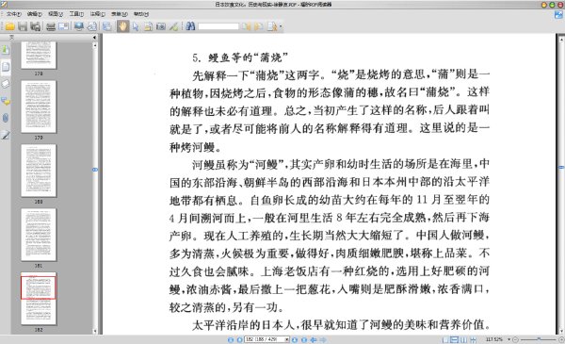The image size is (565, 344).
Task: Open the 工具 (Tools) menu
Action: 76,14
